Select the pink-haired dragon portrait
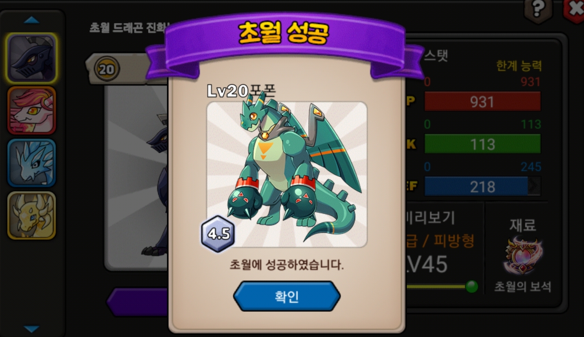 [x=32, y=110]
